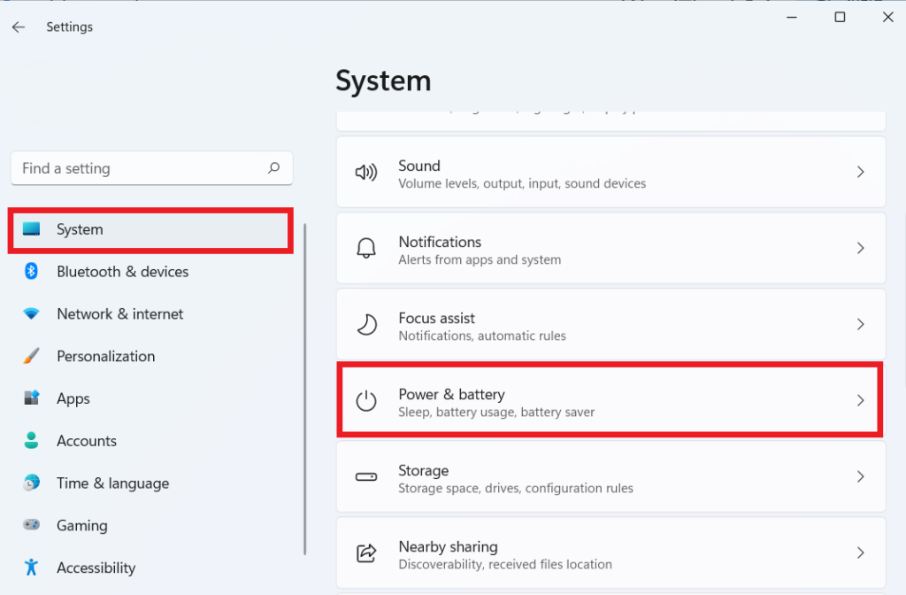Click the Focus assist moon icon

[x=367, y=325]
